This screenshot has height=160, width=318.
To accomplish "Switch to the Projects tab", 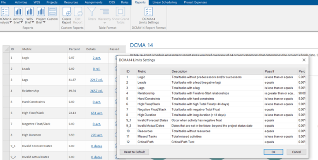I will (52, 2).
